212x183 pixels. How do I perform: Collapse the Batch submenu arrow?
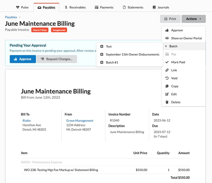(166, 46)
